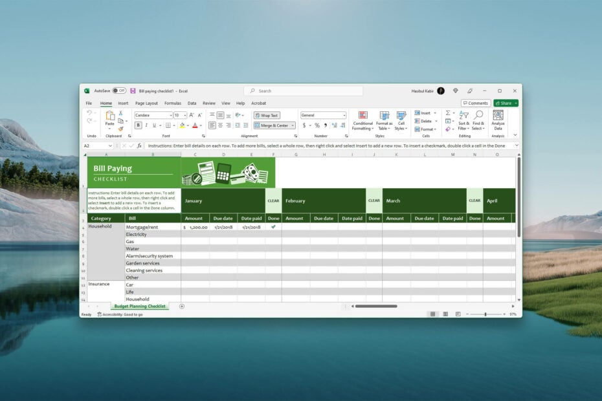Click the Share button
Image resolution: width=602 pixels, height=401 pixels.
504,103
